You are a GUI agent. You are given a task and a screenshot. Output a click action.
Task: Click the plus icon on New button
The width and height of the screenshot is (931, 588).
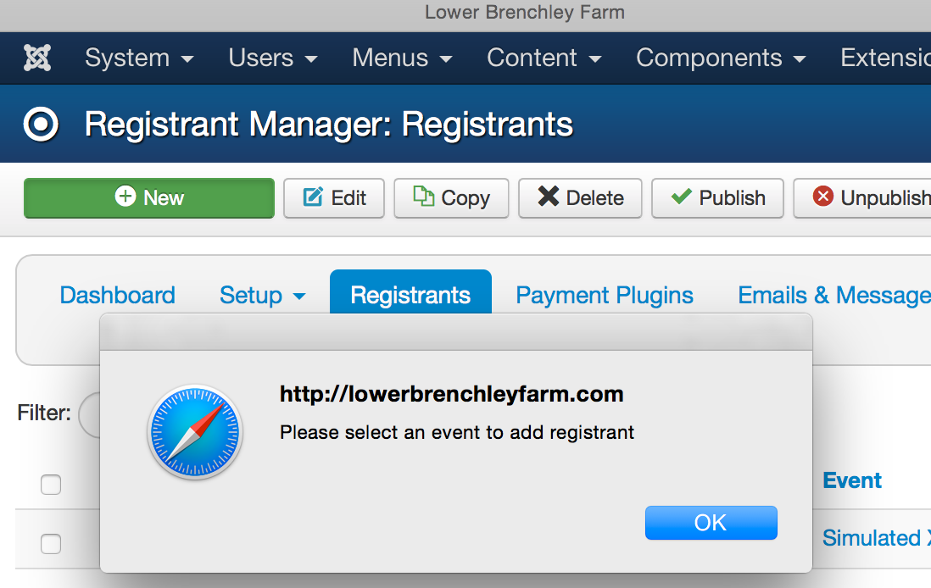click(125, 196)
